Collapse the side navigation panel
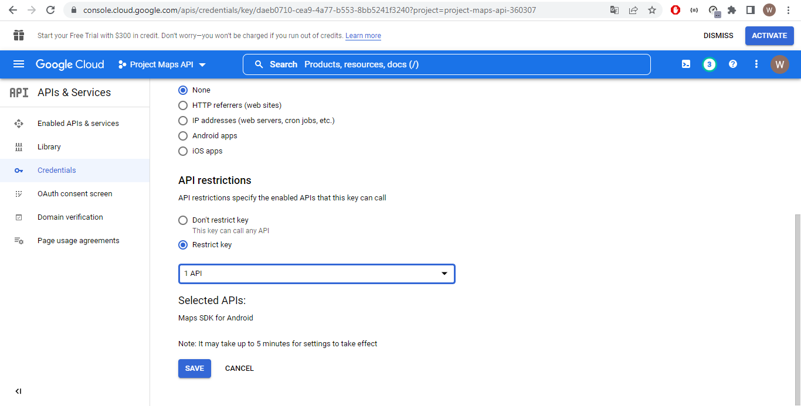Screen dimensions: 801x406 tap(18, 391)
